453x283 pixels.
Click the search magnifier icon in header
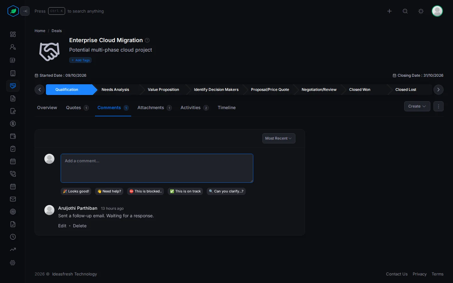pyautogui.click(x=405, y=11)
